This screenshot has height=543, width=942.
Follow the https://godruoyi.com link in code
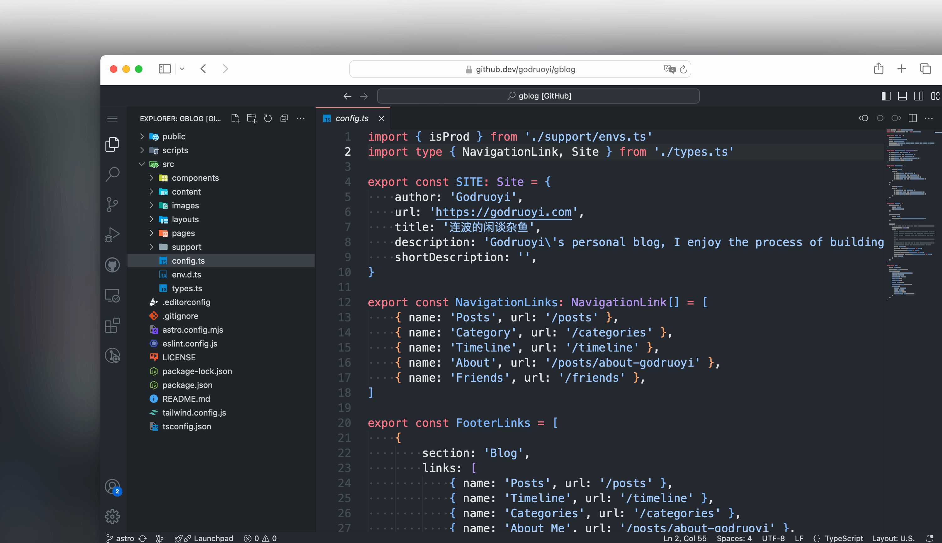[503, 212]
